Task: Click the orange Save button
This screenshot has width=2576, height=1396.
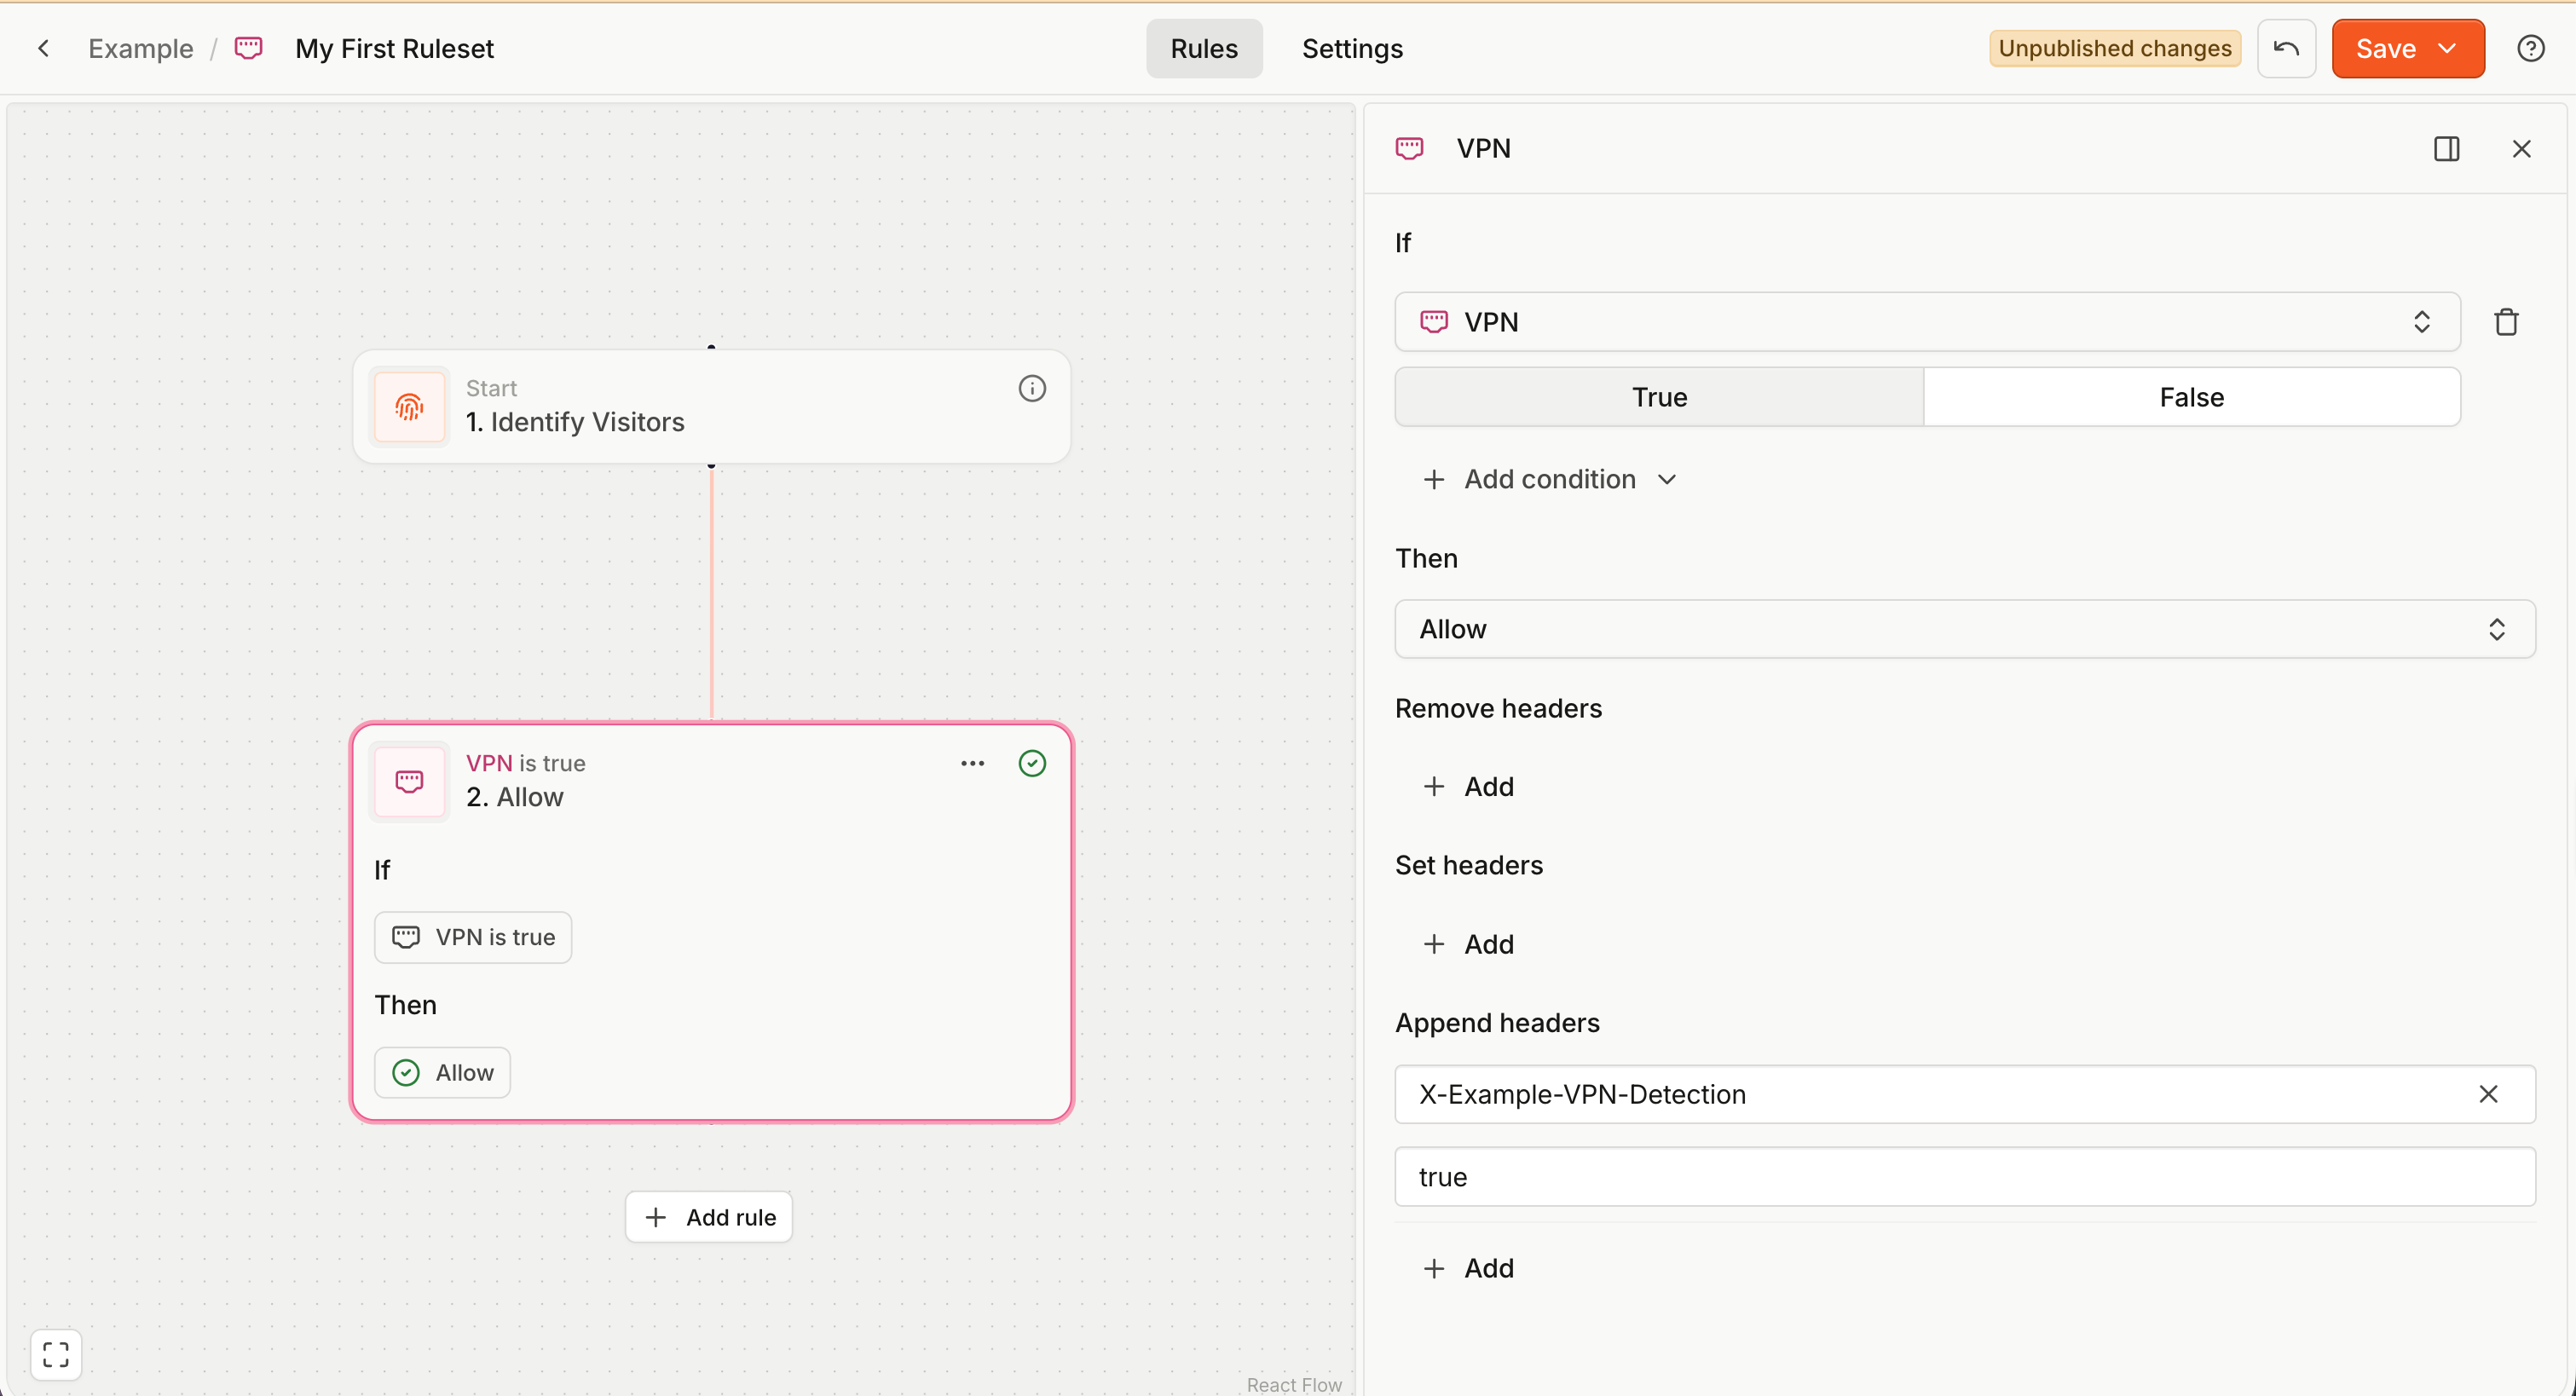Action: point(2386,48)
